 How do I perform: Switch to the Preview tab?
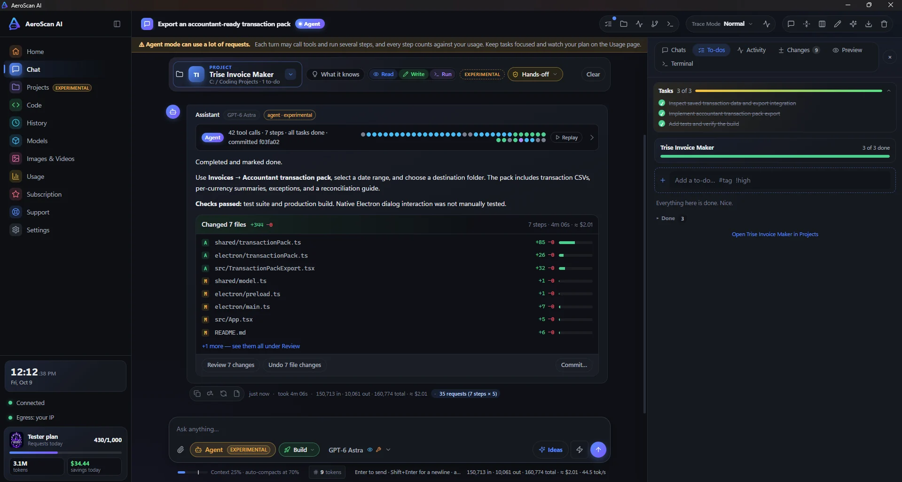847,50
